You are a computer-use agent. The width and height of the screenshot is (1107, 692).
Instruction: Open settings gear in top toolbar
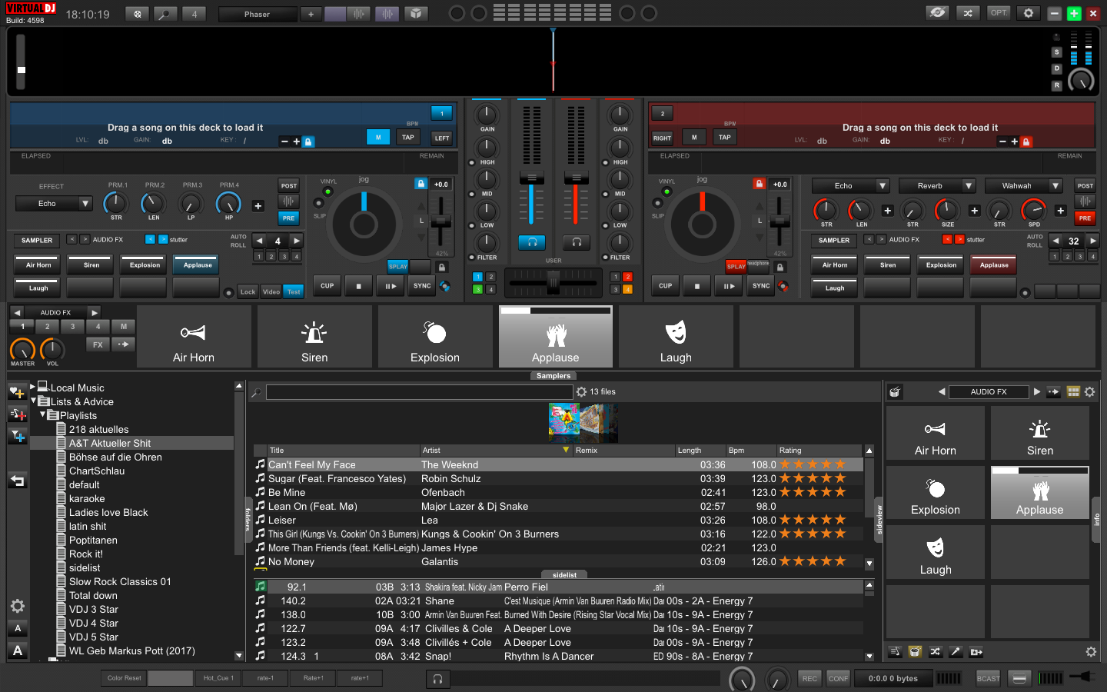click(1029, 13)
